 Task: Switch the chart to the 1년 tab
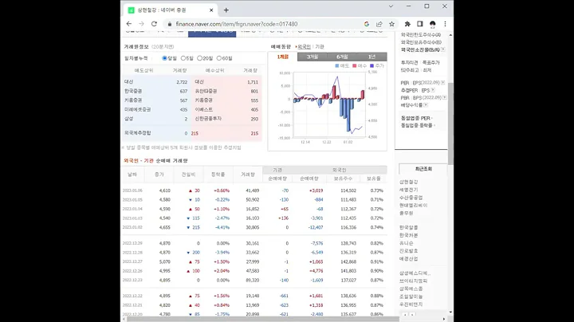coord(372,57)
